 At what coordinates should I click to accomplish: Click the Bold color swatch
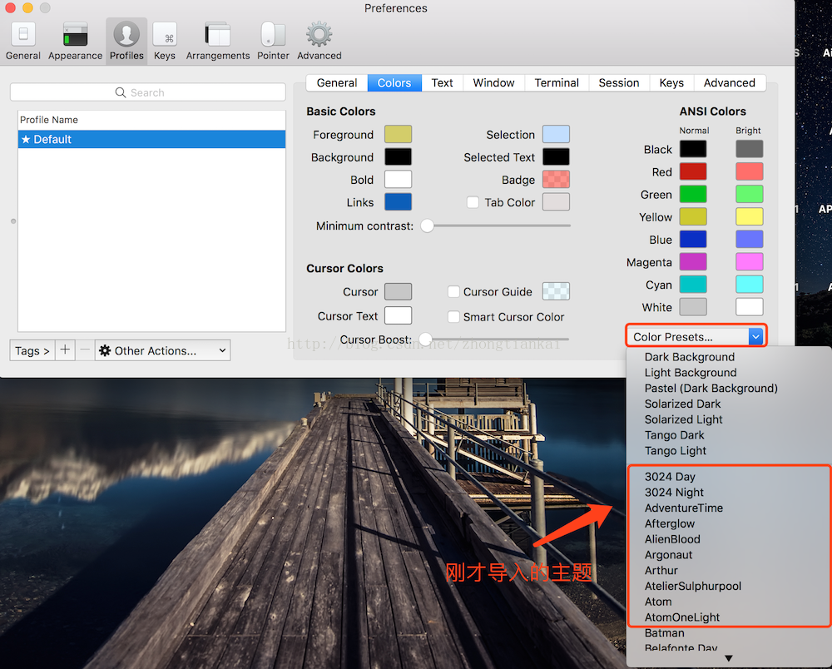tap(398, 180)
